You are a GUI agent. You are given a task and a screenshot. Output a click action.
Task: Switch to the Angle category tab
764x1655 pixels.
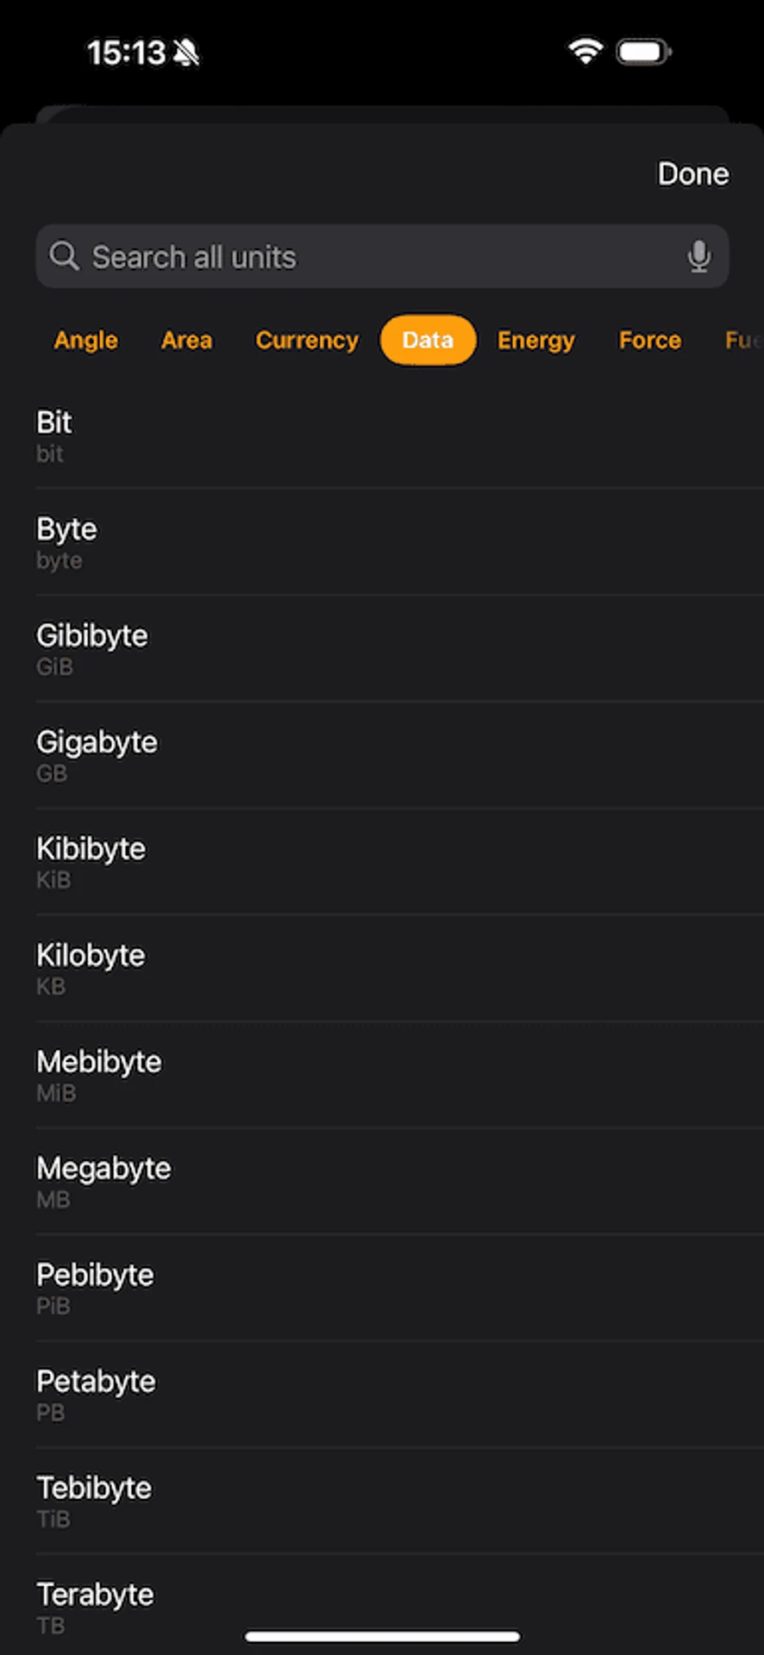85,340
